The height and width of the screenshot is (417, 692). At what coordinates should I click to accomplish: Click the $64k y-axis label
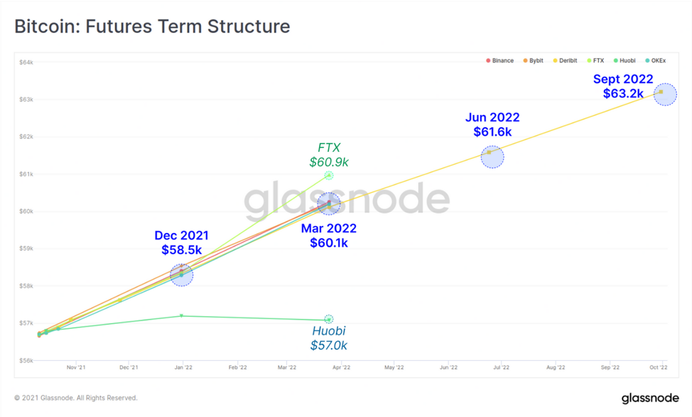(26, 63)
